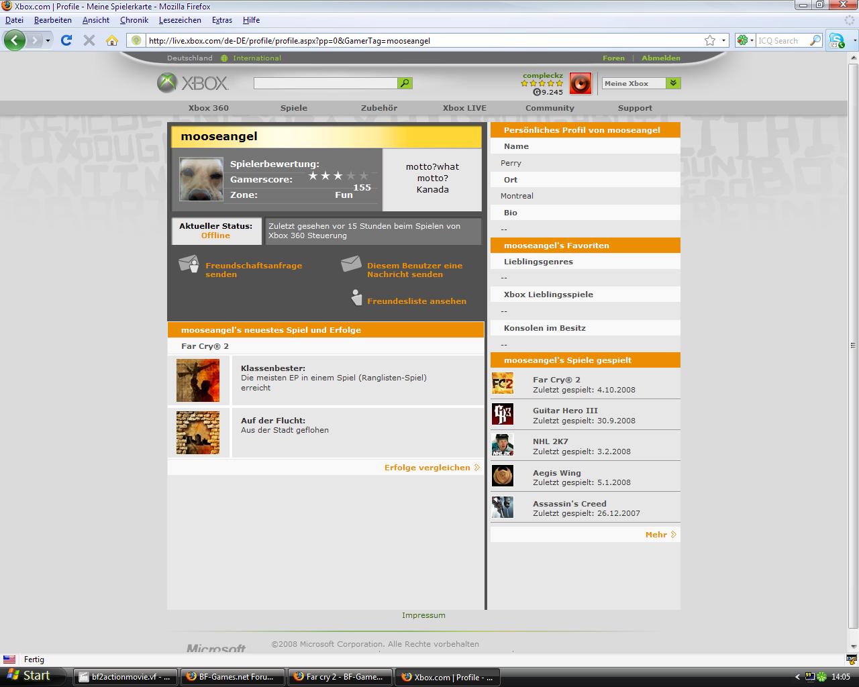859x687 pixels.
Task: Open the Firefox home page icon
Action: tap(112, 40)
